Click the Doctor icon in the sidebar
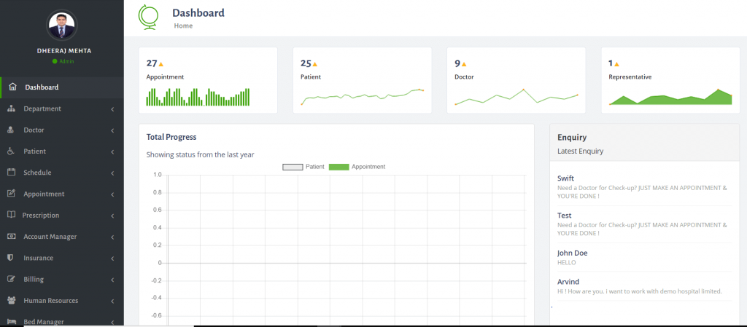747x327 pixels. tap(12, 130)
